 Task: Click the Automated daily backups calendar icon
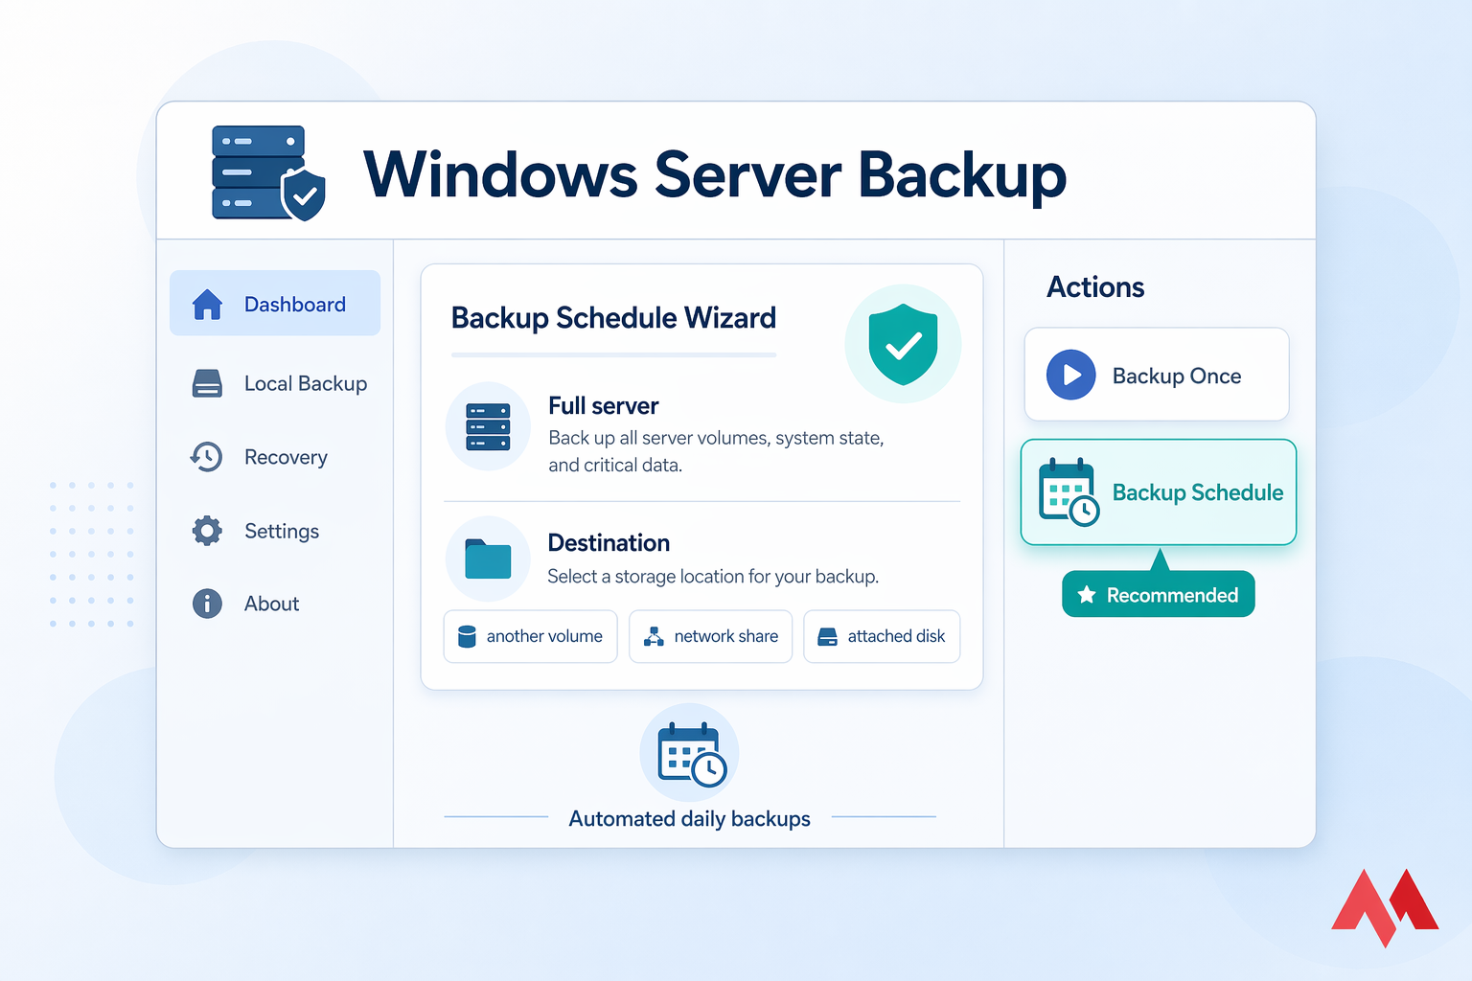pyautogui.click(x=689, y=753)
